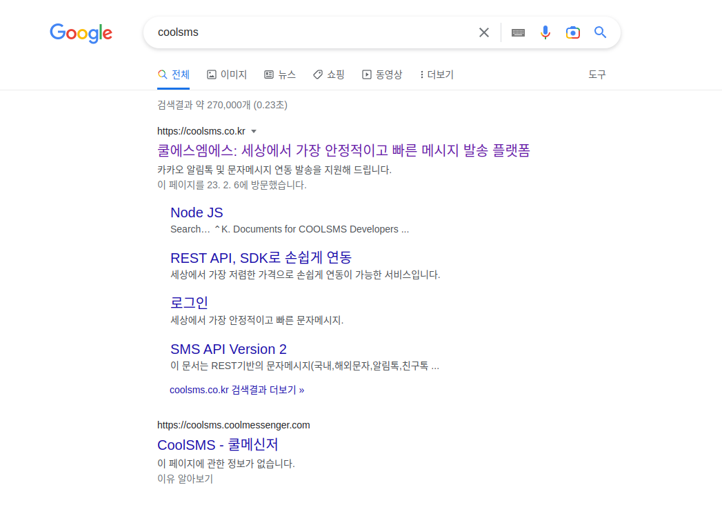This screenshot has width=722, height=505.
Task: Open the on-screen keyboard icon
Action: click(518, 32)
